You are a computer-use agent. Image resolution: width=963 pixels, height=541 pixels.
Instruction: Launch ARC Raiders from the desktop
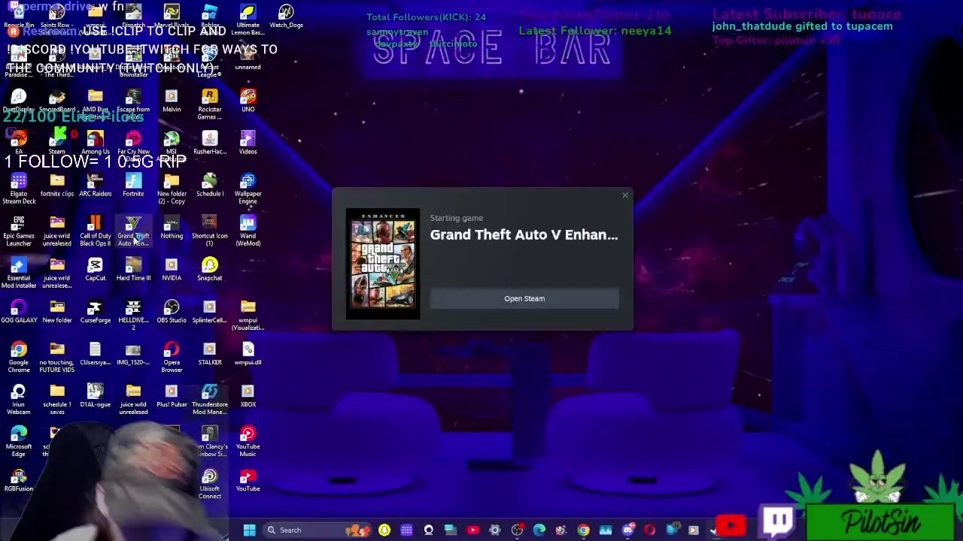click(96, 184)
